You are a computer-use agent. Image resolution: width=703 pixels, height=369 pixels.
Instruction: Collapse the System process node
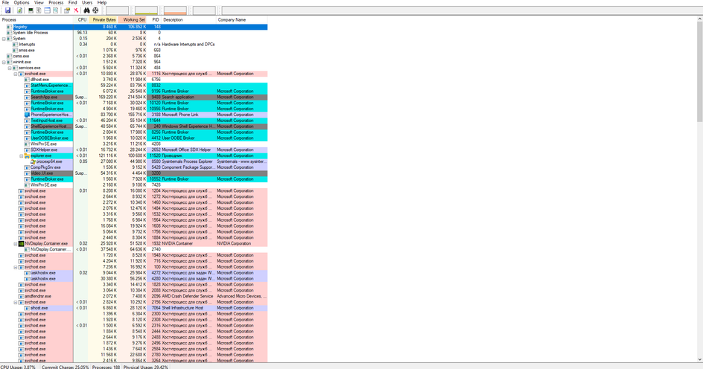coord(4,39)
